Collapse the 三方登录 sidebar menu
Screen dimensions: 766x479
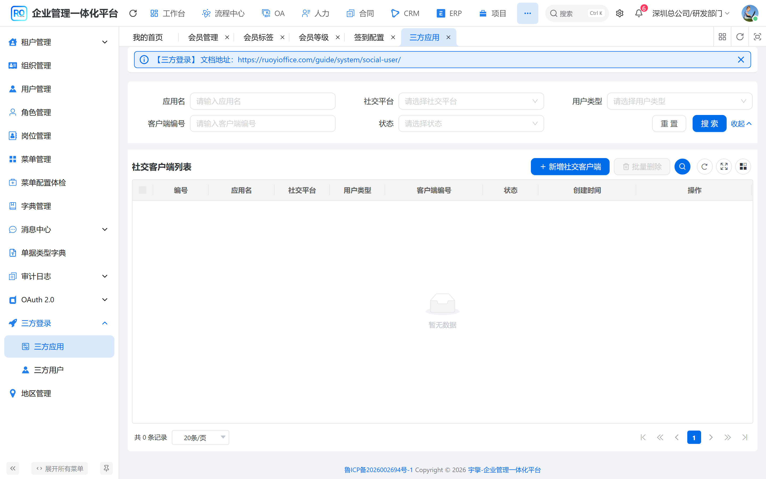(59, 323)
